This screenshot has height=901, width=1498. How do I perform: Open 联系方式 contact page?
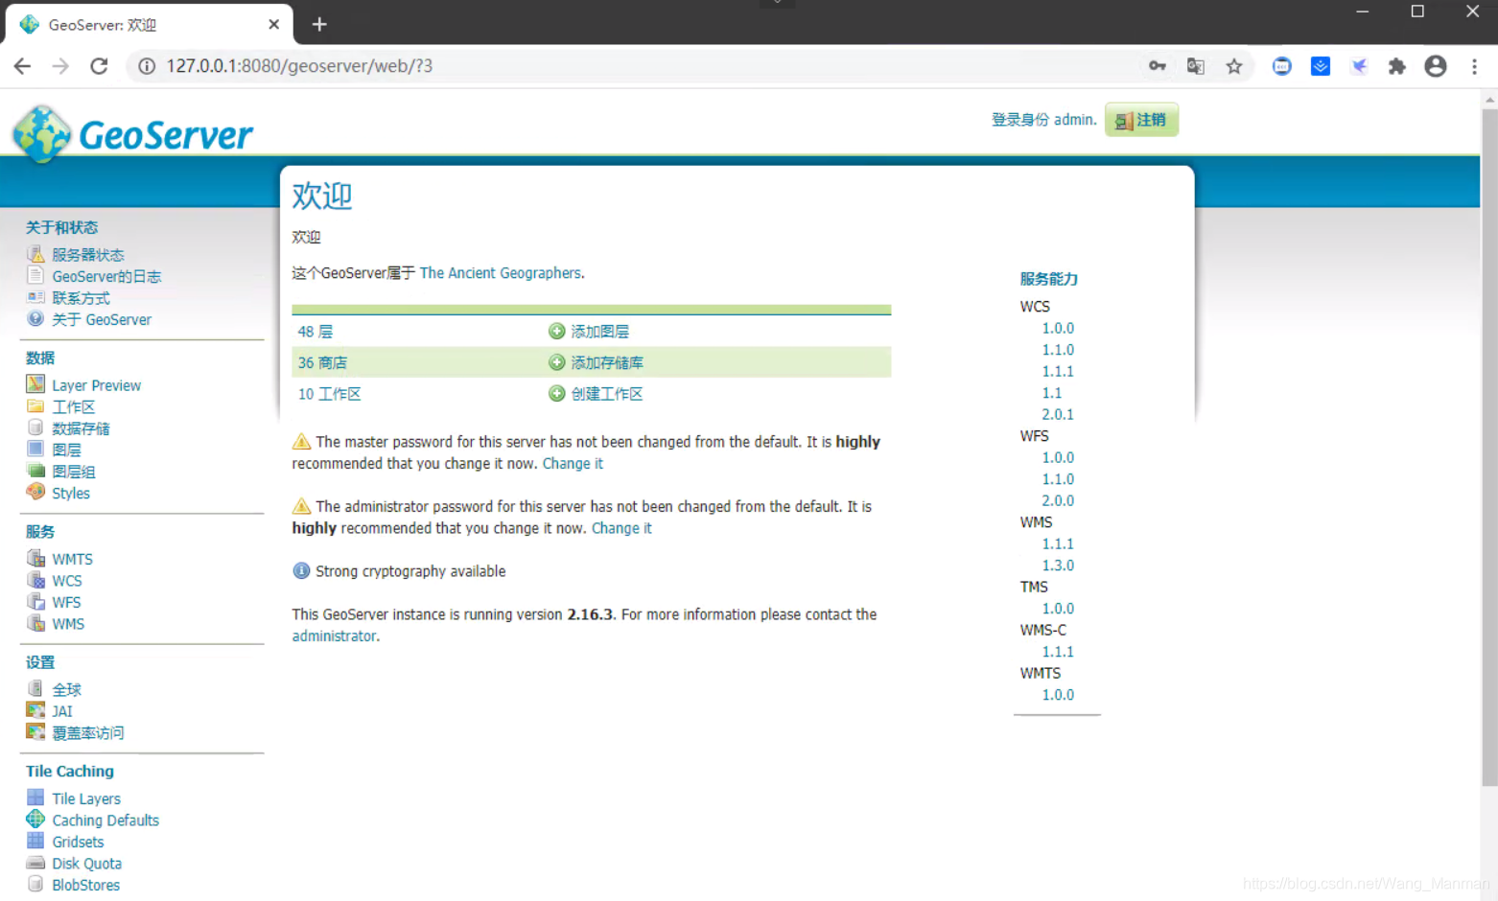coord(81,298)
